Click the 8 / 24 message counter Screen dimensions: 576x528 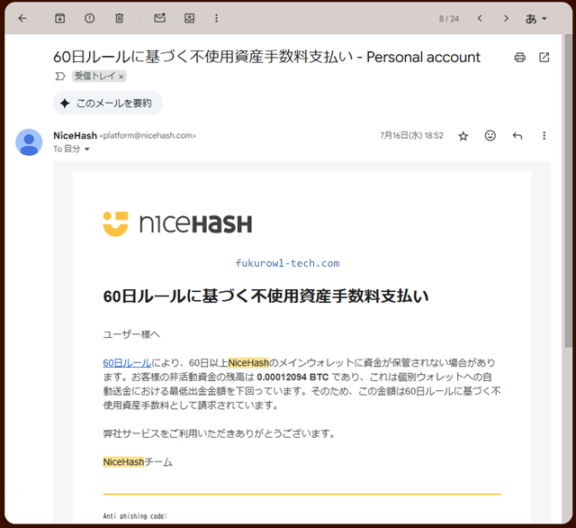[x=449, y=19]
